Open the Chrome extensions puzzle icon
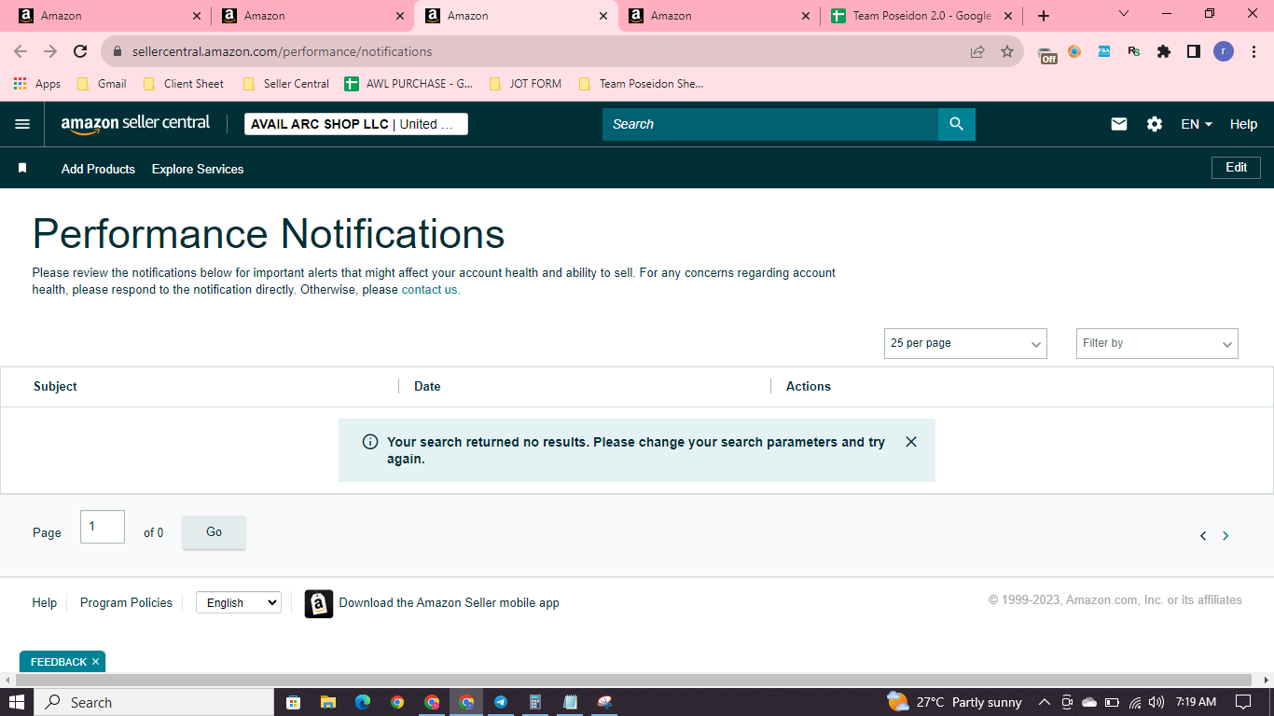Screen dimensions: 1274x716 click(1164, 51)
